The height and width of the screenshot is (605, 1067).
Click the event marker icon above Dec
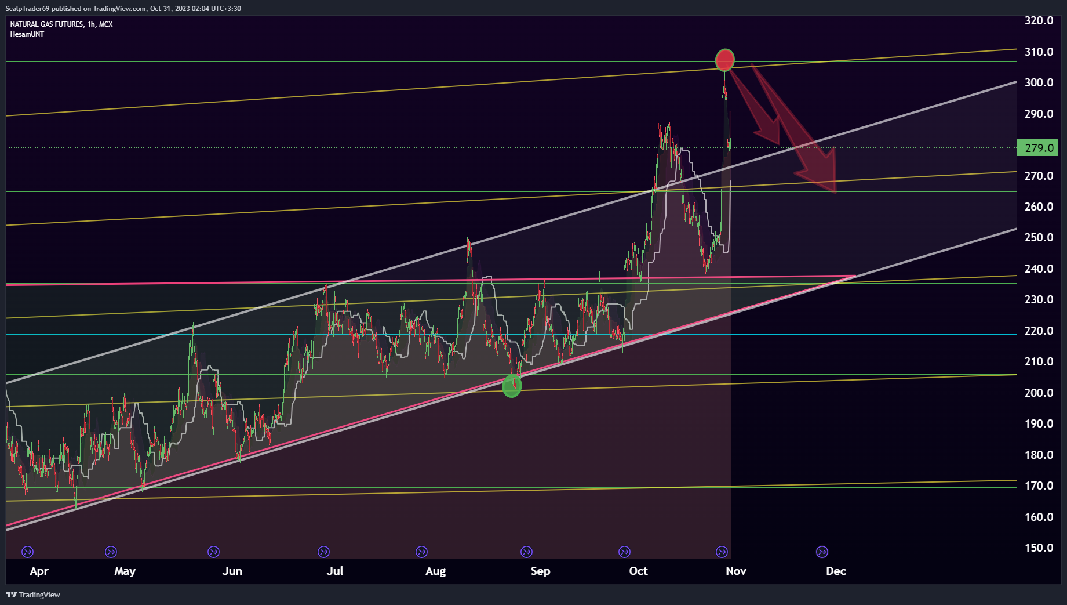coord(822,552)
